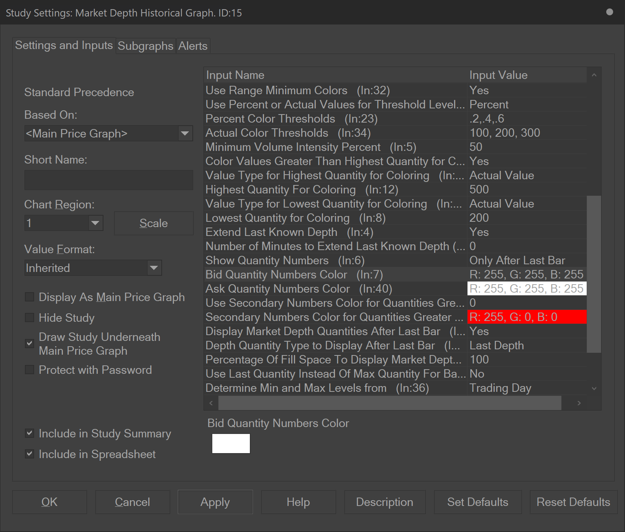
Task: Click the Actual Color Thresholds value 100, 200, 300
Action: (x=527, y=133)
